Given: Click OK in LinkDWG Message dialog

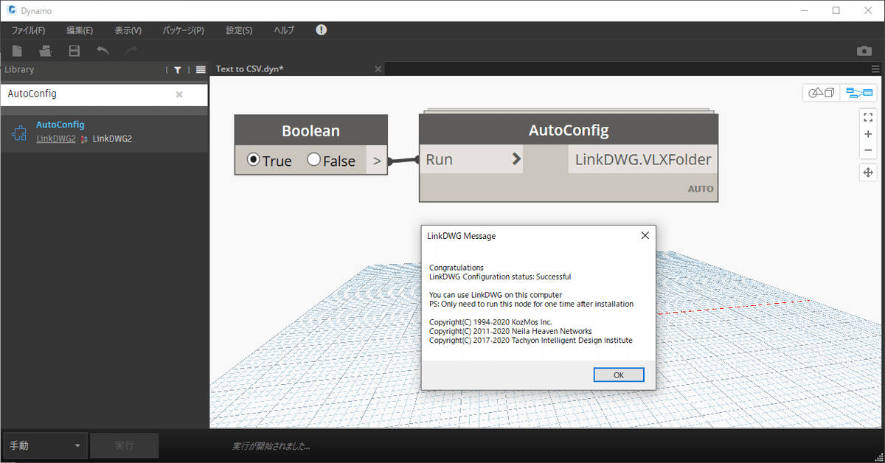Looking at the screenshot, I should click(619, 375).
